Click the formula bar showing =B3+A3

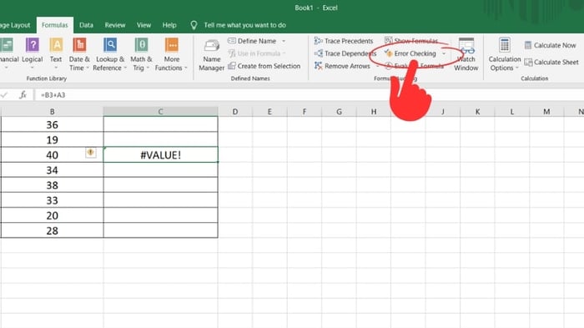coord(310,95)
